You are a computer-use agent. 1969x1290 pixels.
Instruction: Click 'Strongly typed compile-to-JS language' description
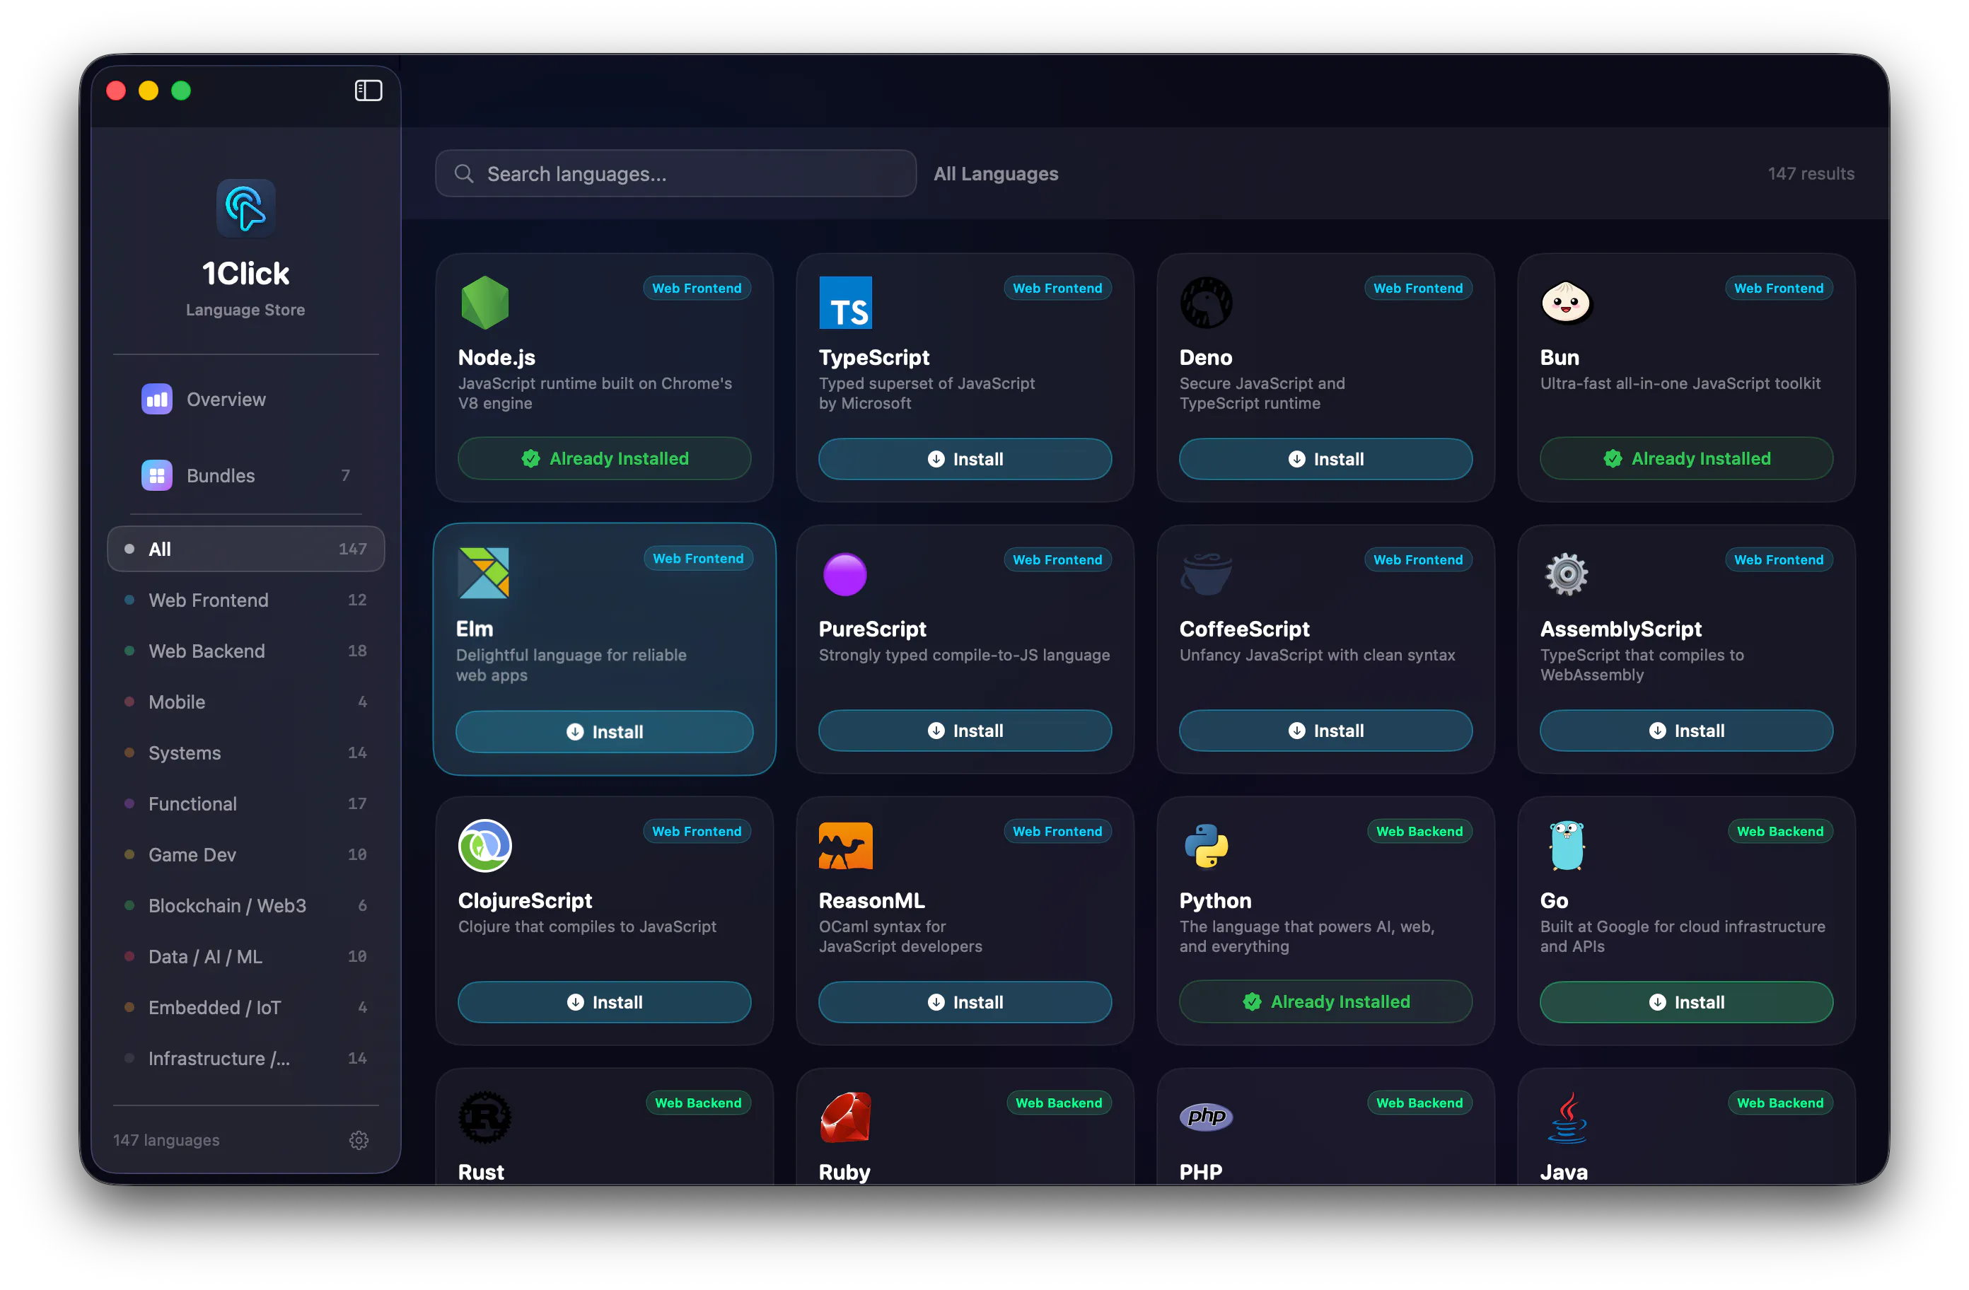(964, 654)
